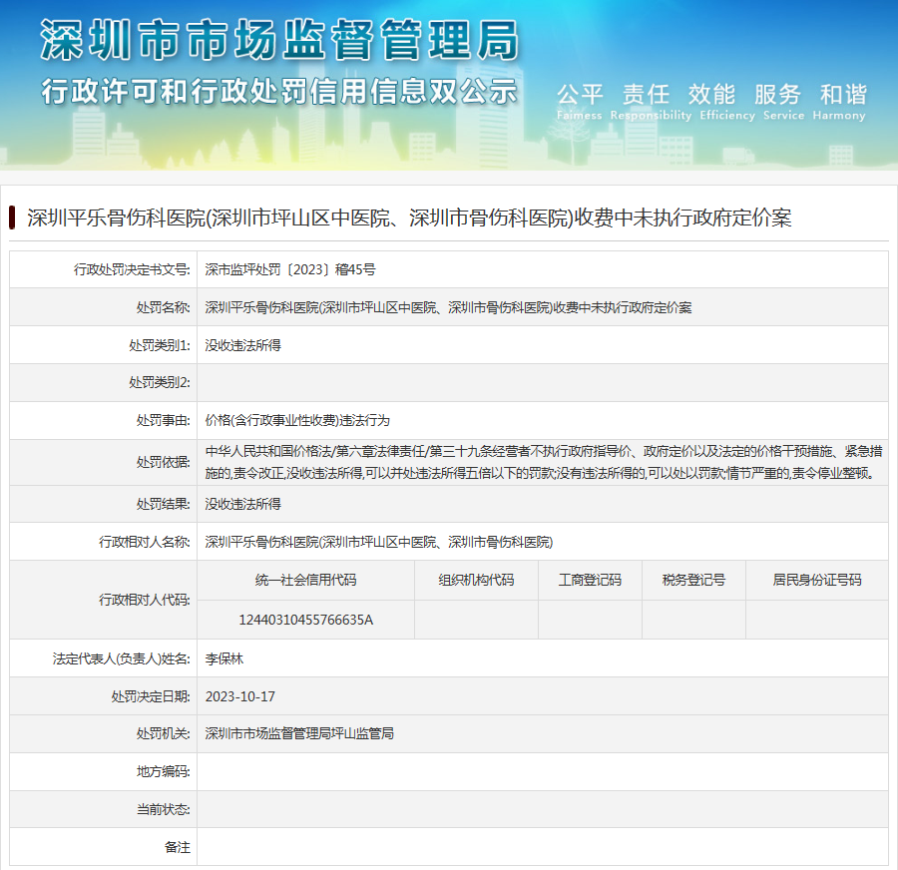Select the 中华人民共和国价格法 legal basis paragraph
898x870 pixels.
click(544, 462)
